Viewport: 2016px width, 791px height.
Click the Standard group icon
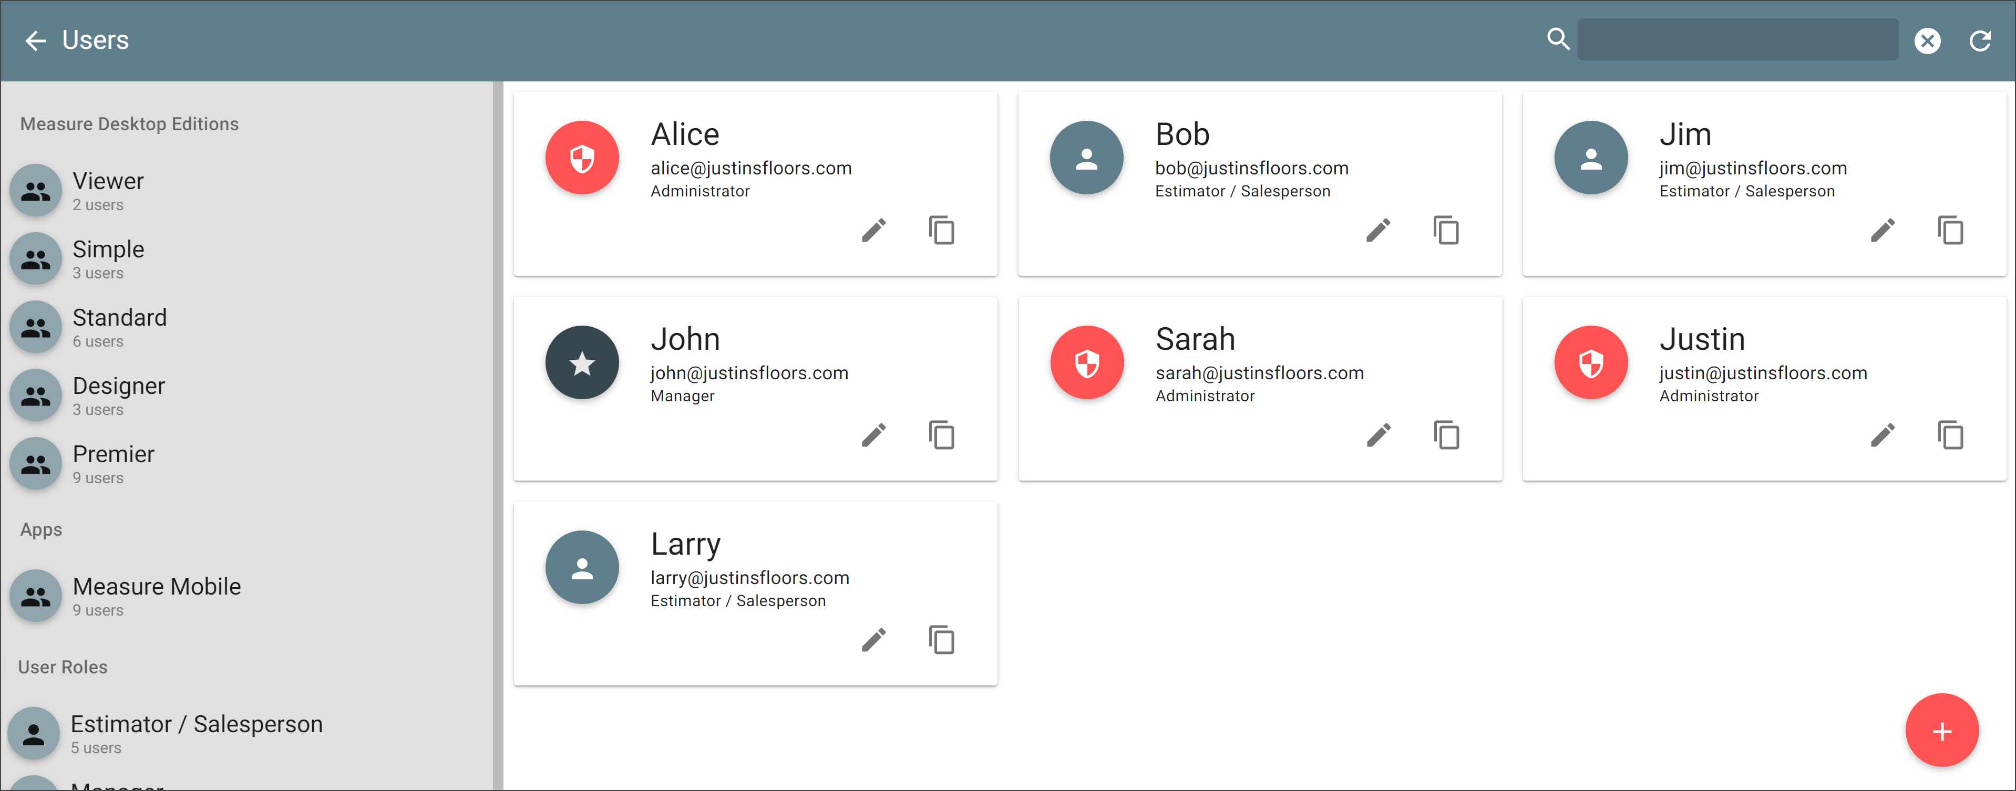point(35,327)
